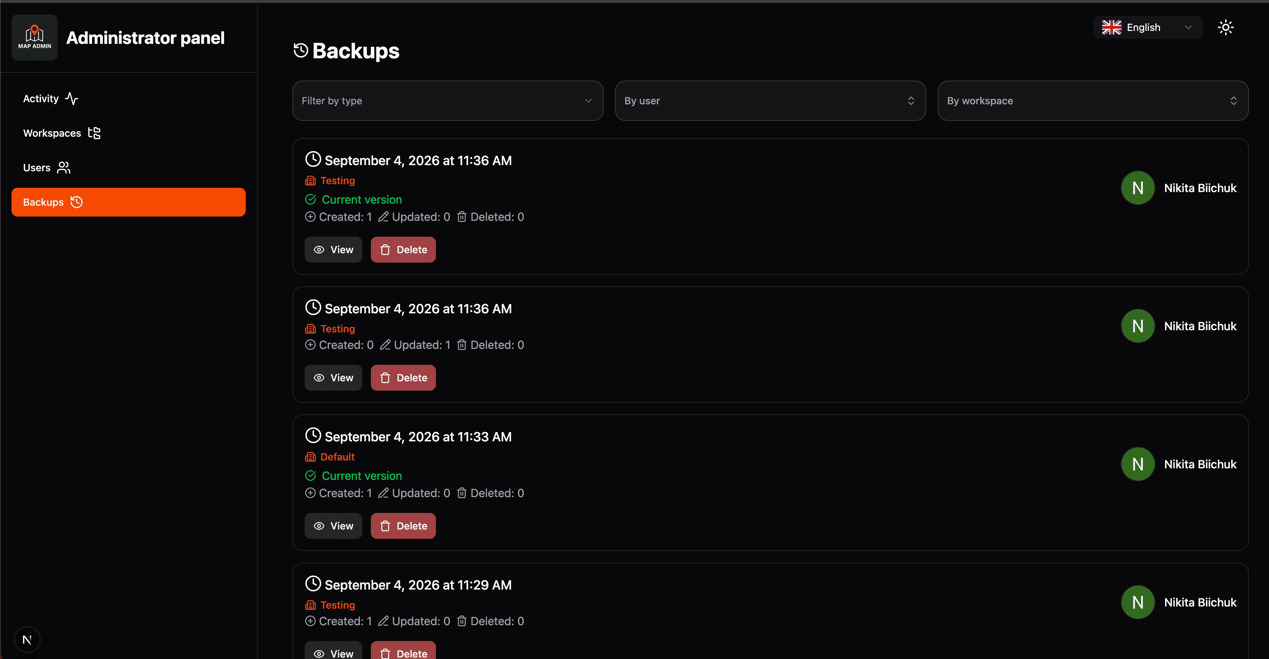1269x659 pixels.
Task: Delete the backup with Updated: 1
Action: (x=404, y=378)
